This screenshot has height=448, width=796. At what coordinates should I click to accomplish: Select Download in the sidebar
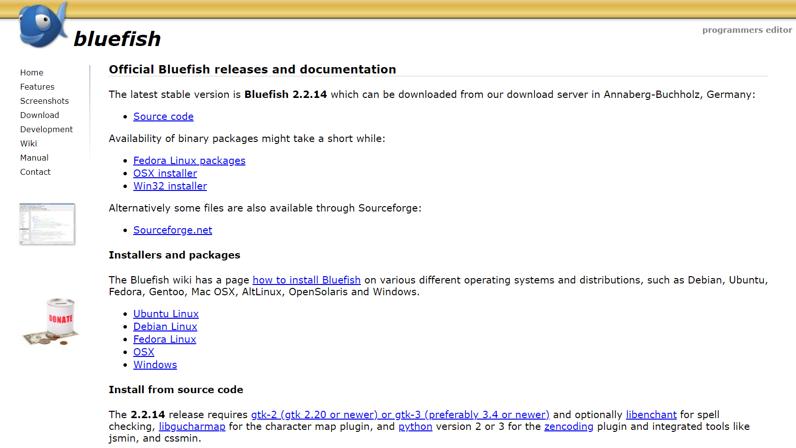[x=40, y=115]
